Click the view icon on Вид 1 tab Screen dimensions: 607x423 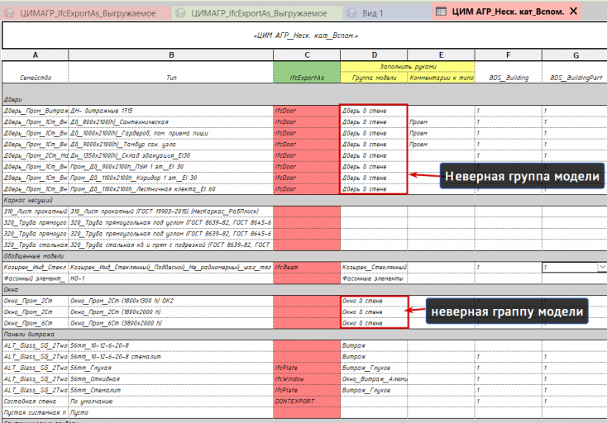[x=351, y=12]
